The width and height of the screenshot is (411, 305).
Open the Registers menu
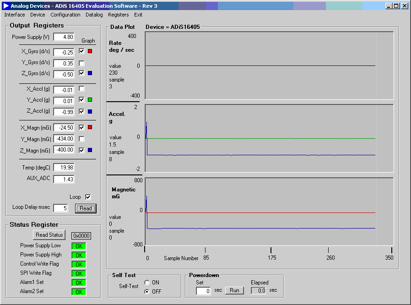pos(118,15)
